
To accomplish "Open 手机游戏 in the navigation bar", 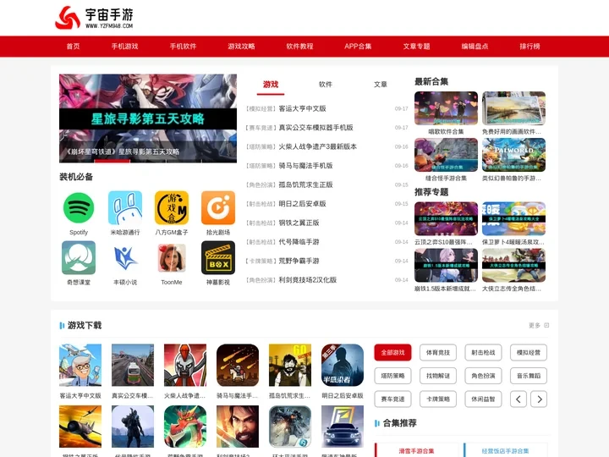I will (x=124, y=47).
